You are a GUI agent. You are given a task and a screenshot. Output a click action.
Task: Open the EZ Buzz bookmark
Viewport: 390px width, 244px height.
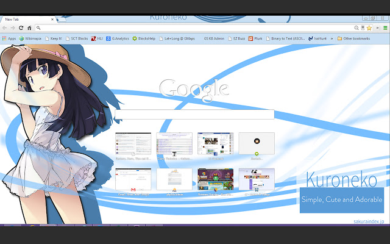coord(236,38)
